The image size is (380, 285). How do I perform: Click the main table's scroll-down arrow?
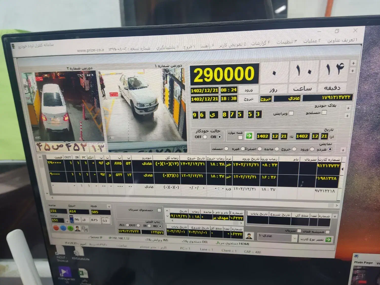47,193
